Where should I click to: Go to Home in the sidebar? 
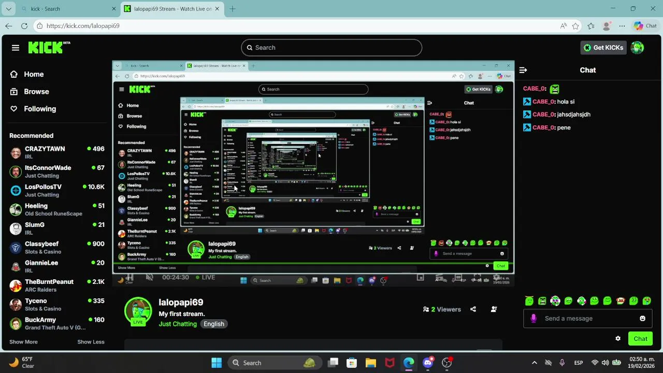27,74
